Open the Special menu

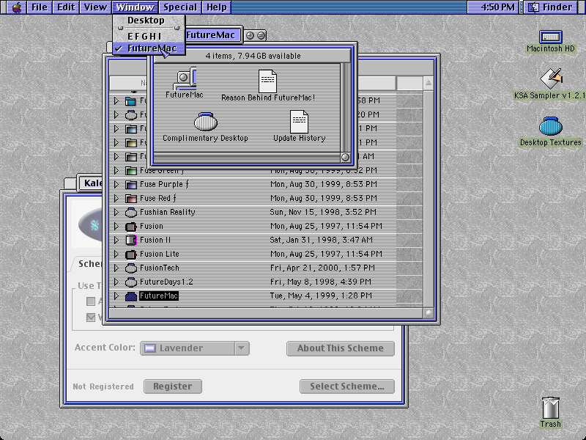(179, 7)
